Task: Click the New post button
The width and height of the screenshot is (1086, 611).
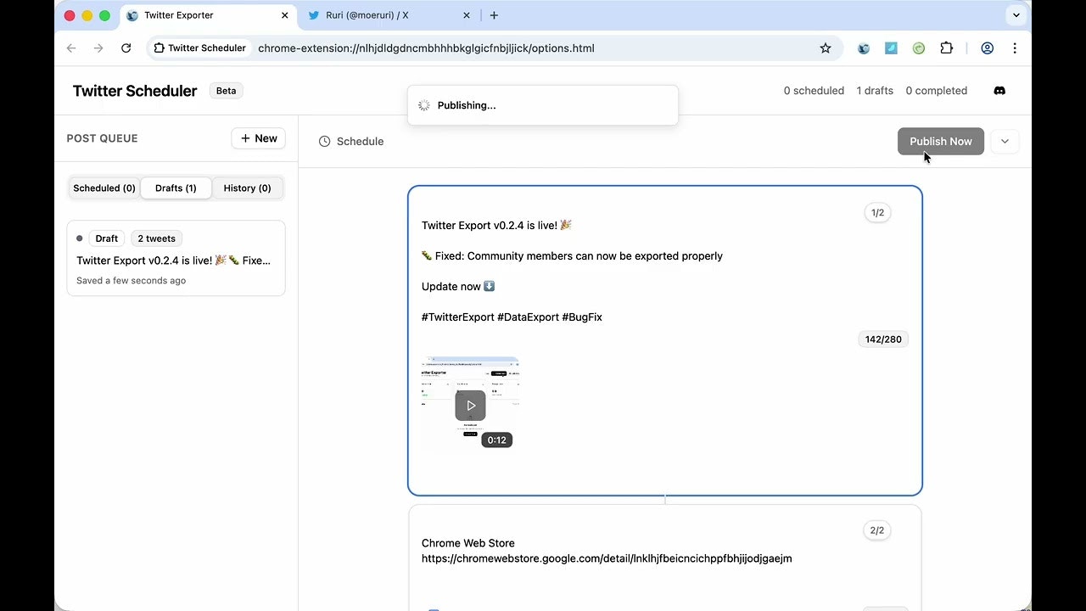Action: tap(259, 138)
